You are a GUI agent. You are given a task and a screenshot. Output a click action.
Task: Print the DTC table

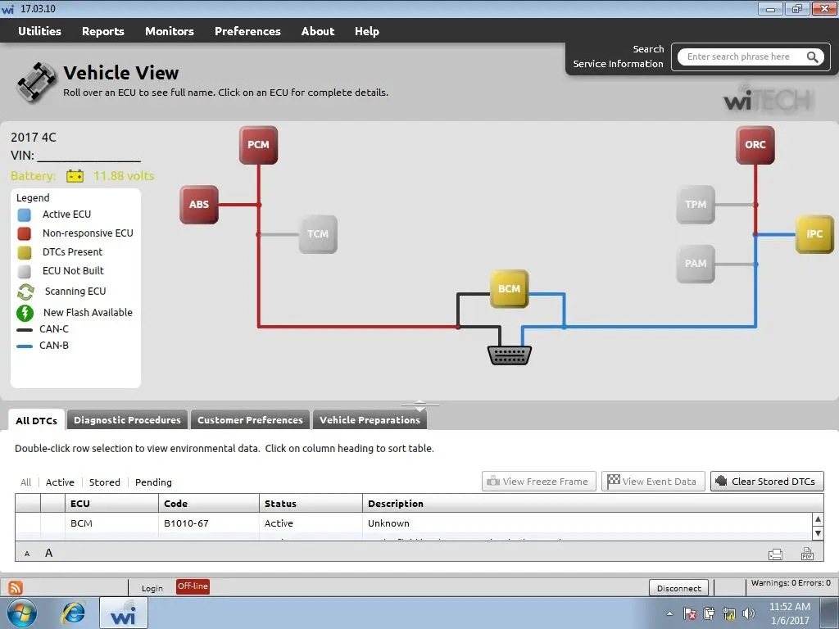tap(775, 554)
